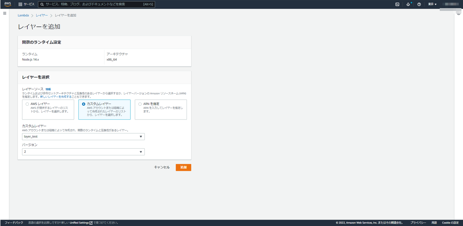
Task: Open the AWS services grid menu
Action: [x=19, y=4]
